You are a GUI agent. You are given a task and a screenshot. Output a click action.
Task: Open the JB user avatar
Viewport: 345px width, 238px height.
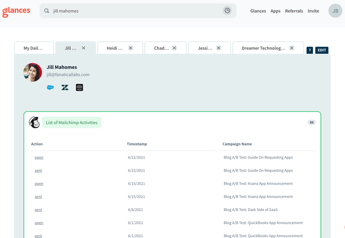[335, 11]
